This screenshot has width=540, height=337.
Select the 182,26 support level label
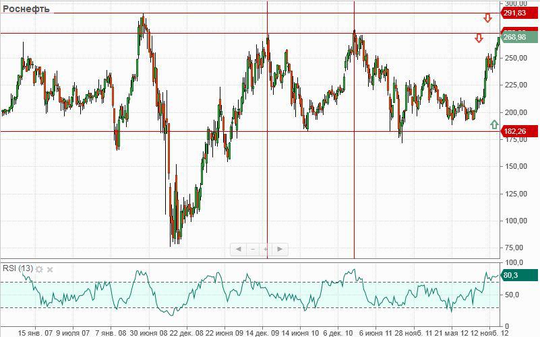(519, 131)
